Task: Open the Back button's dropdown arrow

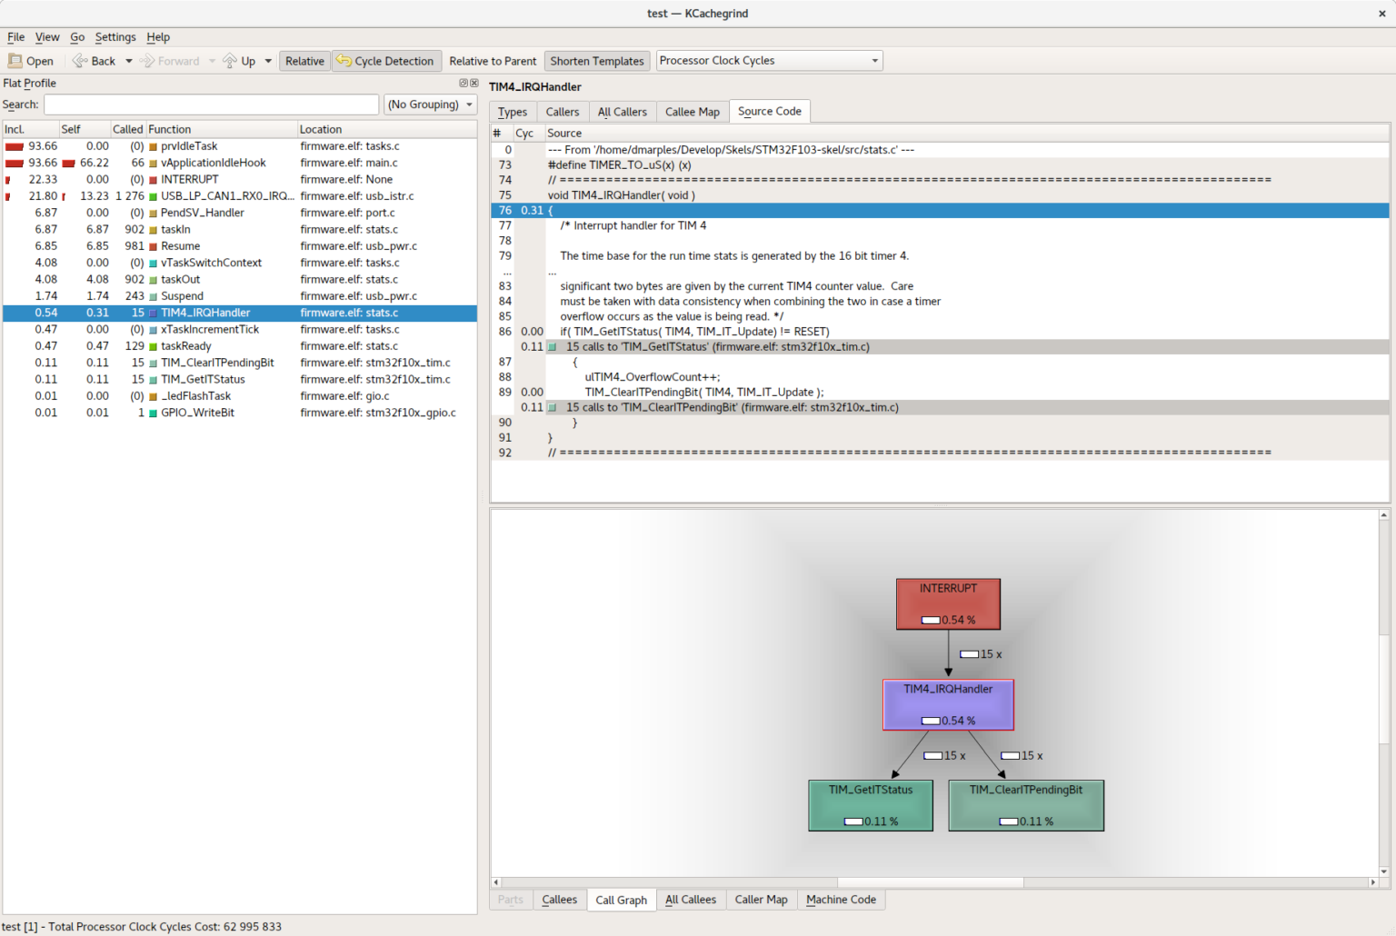Action: pos(128,60)
